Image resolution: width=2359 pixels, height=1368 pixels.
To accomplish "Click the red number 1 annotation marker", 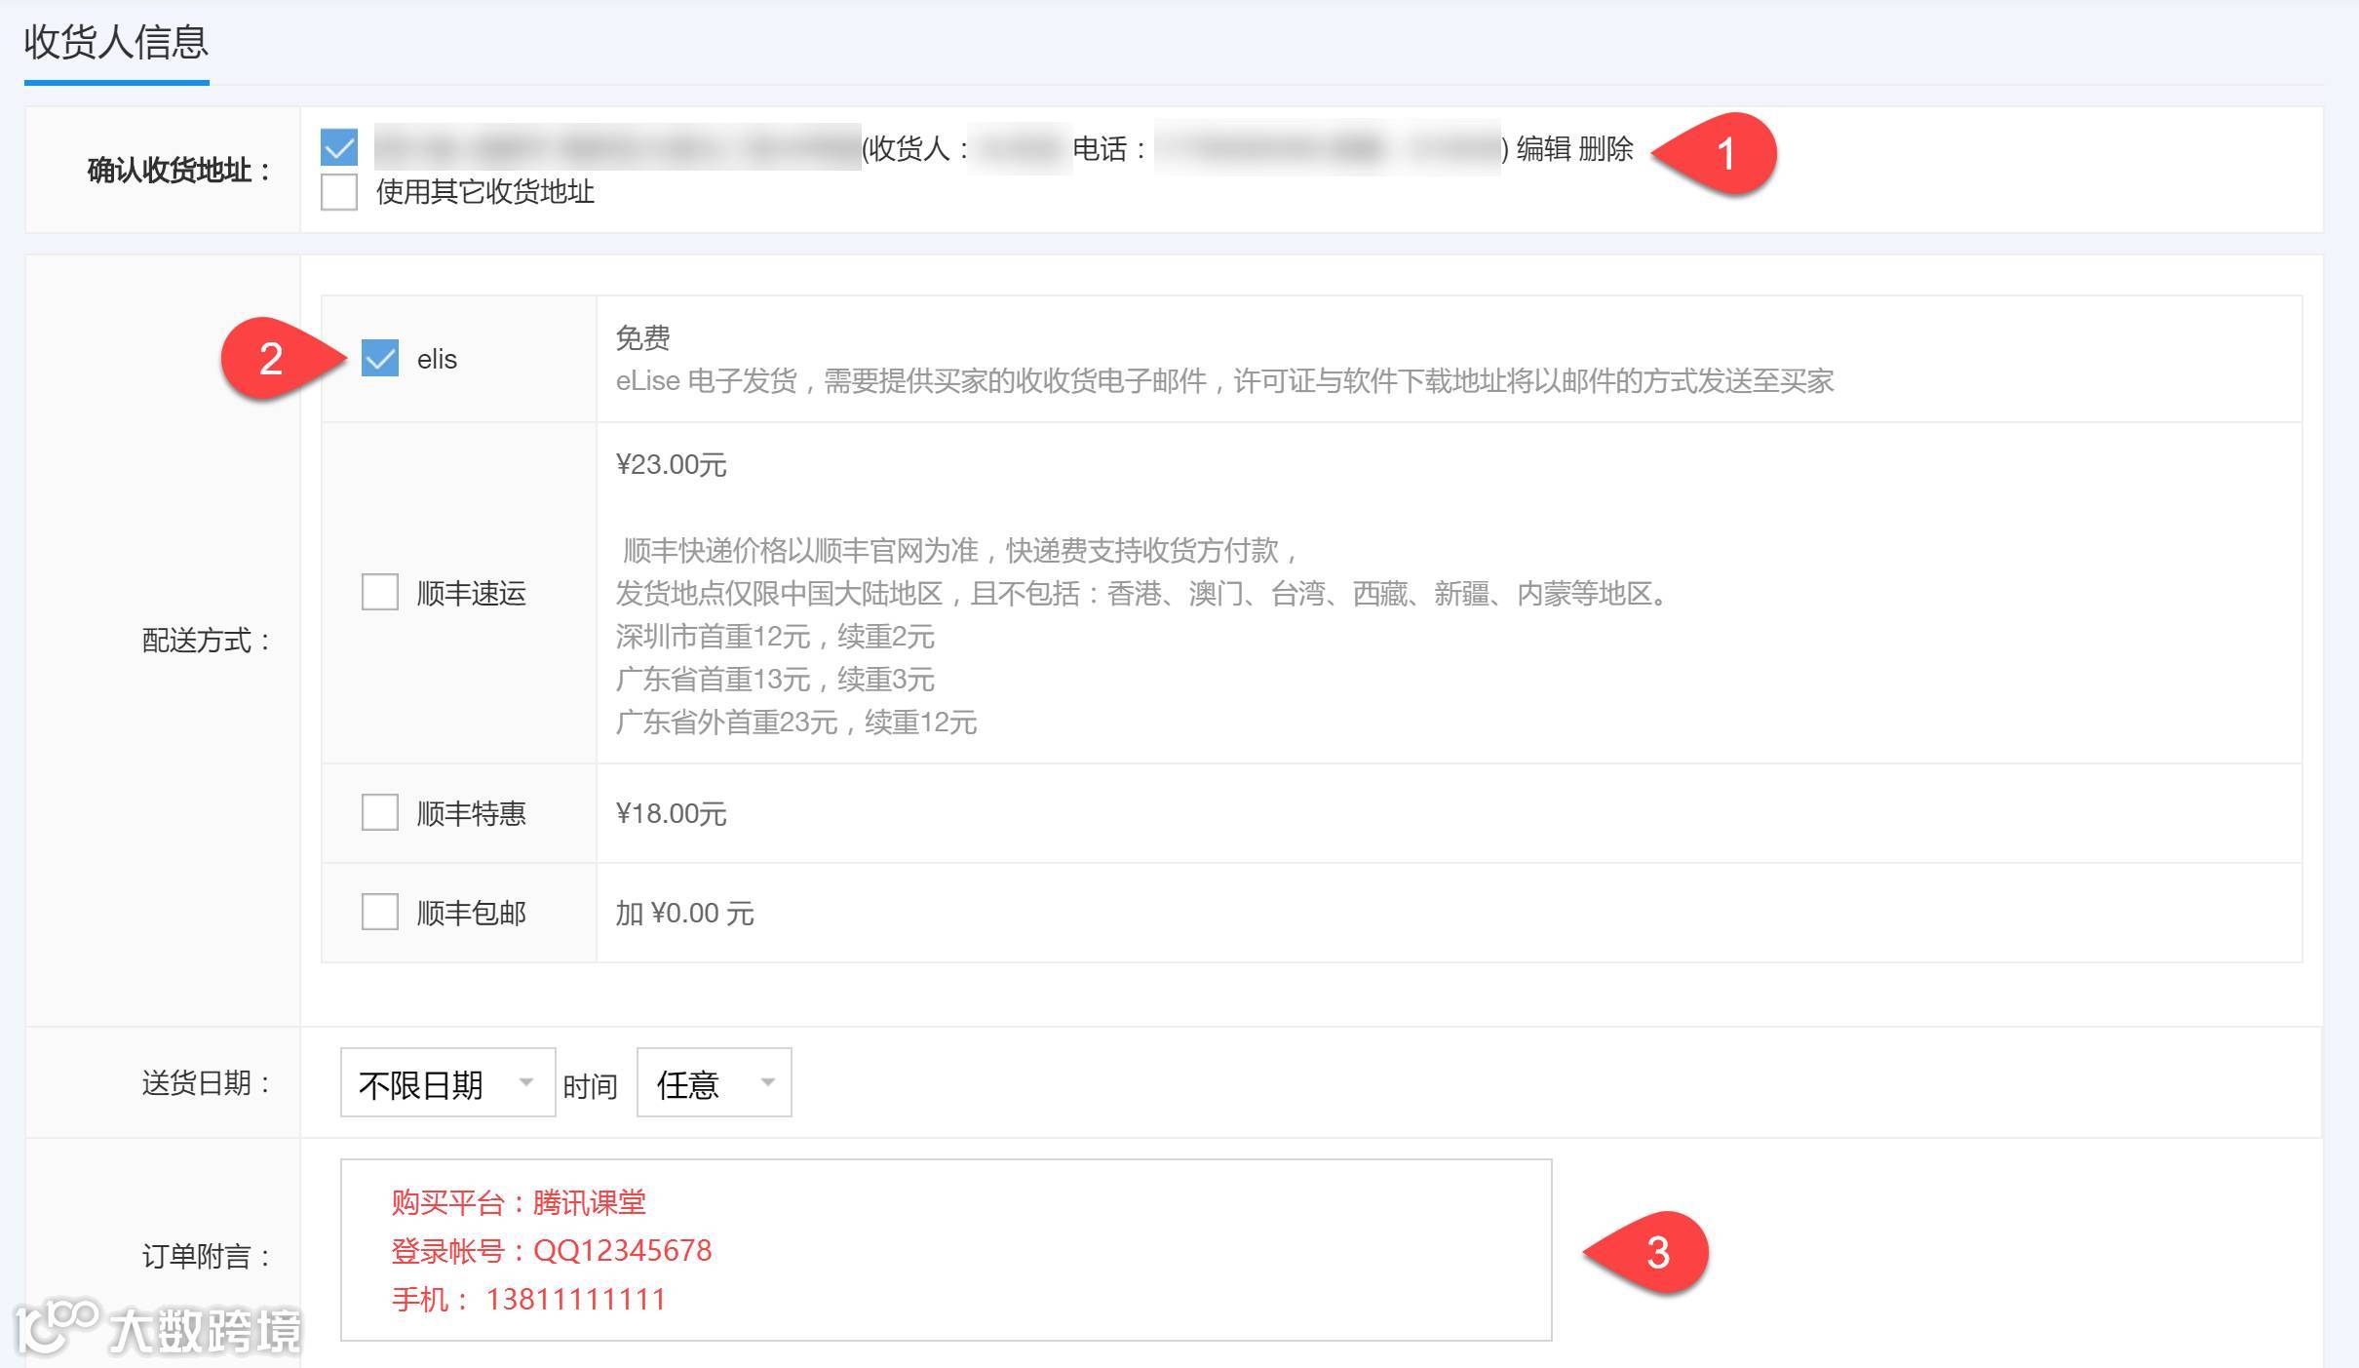I will tap(1723, 154).
